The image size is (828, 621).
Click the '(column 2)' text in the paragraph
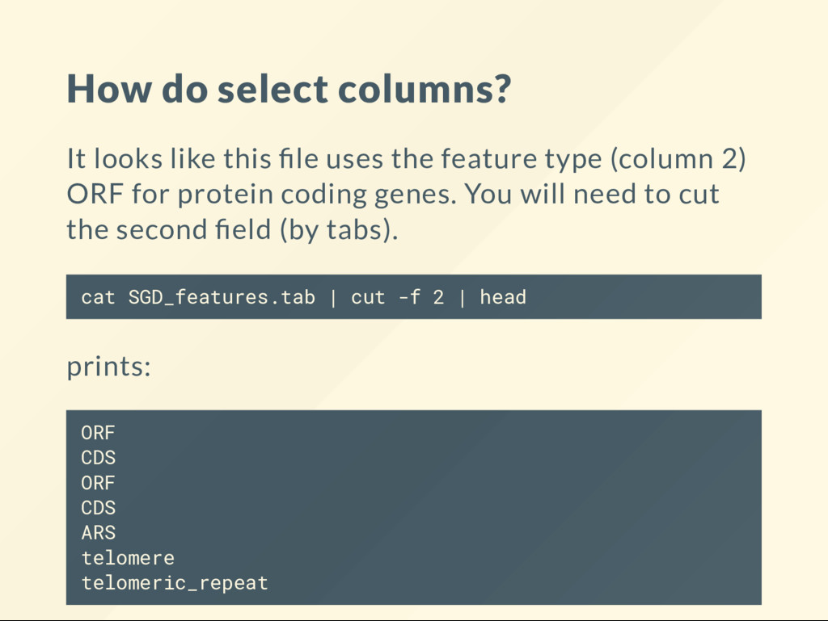click(x=678, y=158)
